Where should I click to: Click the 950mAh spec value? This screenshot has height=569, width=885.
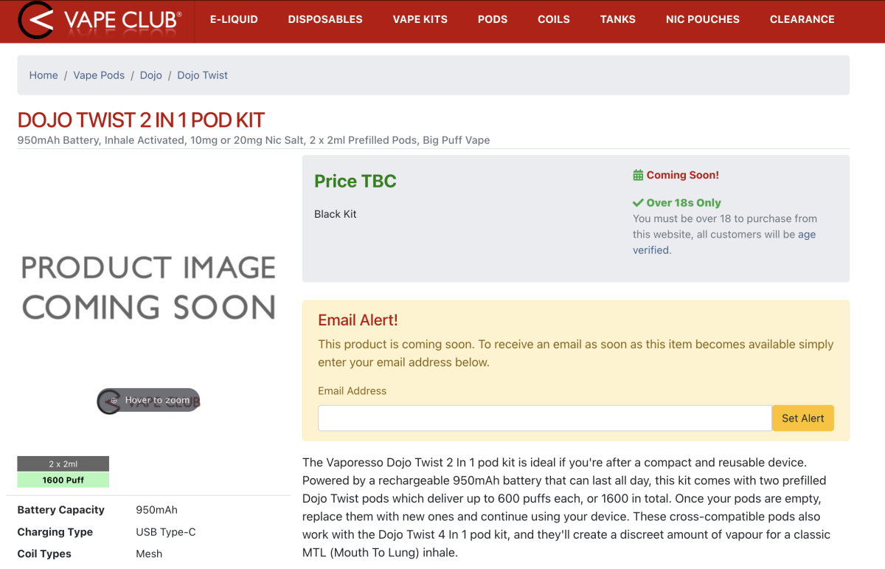tap(157, 510)
